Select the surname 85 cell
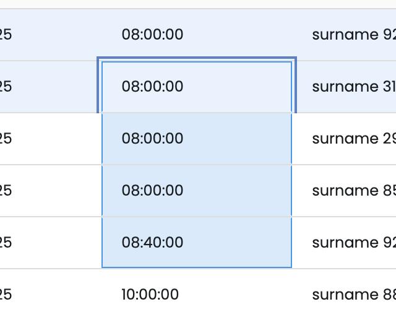This screenshot has width=396, height=312. [353, 191]
